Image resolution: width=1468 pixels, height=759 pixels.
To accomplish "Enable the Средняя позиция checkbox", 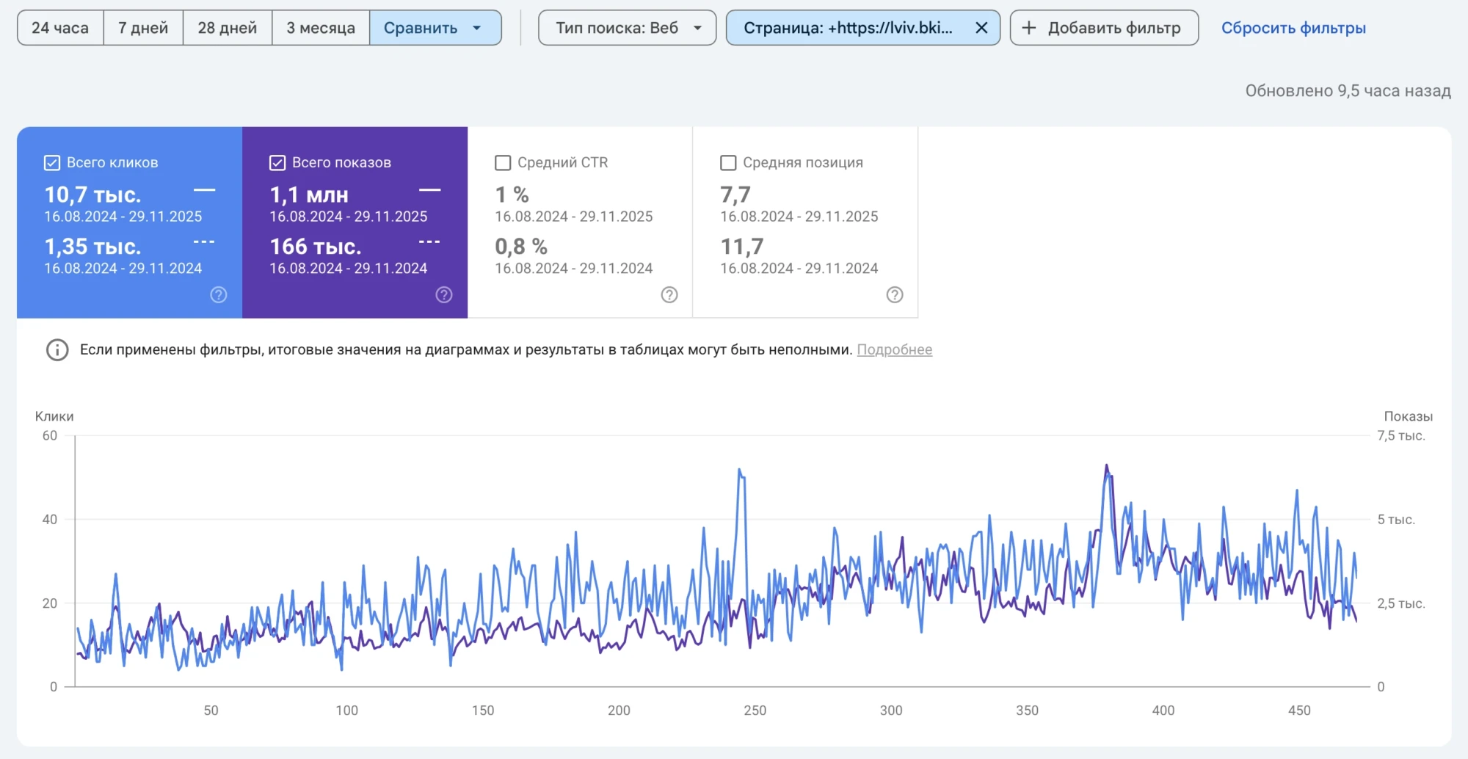I will [x=728, y=163].
